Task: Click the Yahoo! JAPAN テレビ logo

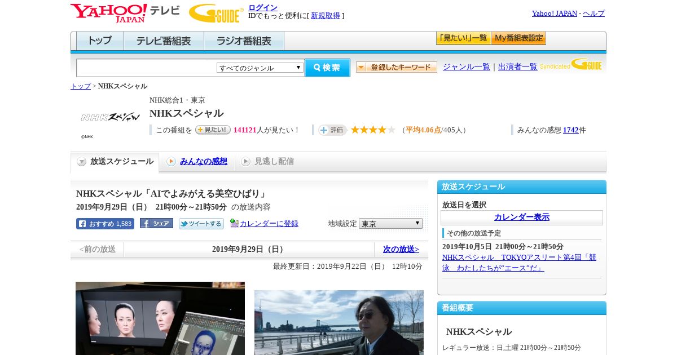Action: [125, 12]
